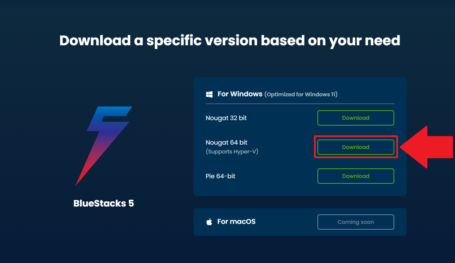Download the Pie 64-bit version
Viewport: 455px width, 263px height.
coord(356,176)
